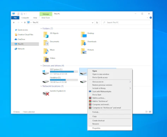This screenshot has height=137, width=167.
Task: Go up one level with Up arrow
Action: (x=25, y=22)
